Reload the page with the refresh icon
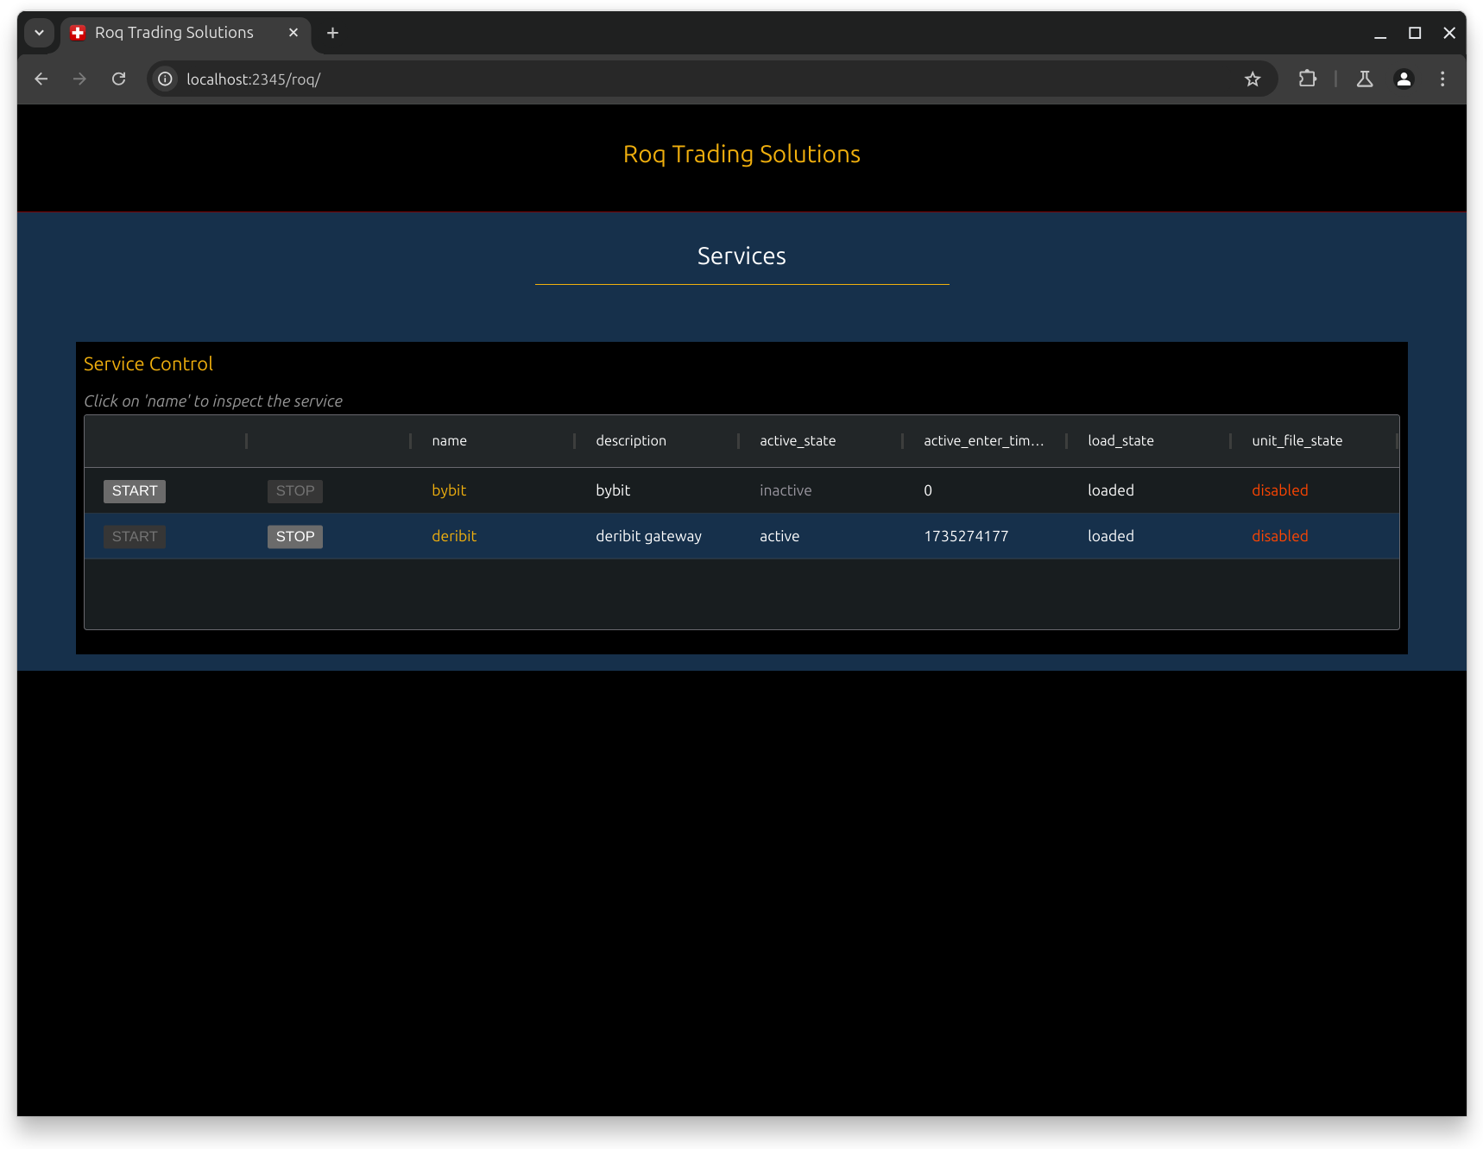The image size is (1483, 1149). tap(119, 79)
